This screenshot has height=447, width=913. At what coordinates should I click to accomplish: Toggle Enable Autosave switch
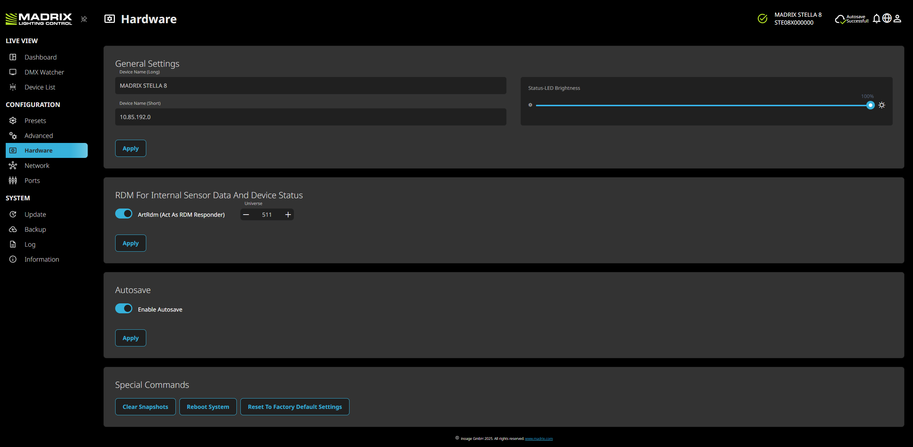[x=124, y=308]
